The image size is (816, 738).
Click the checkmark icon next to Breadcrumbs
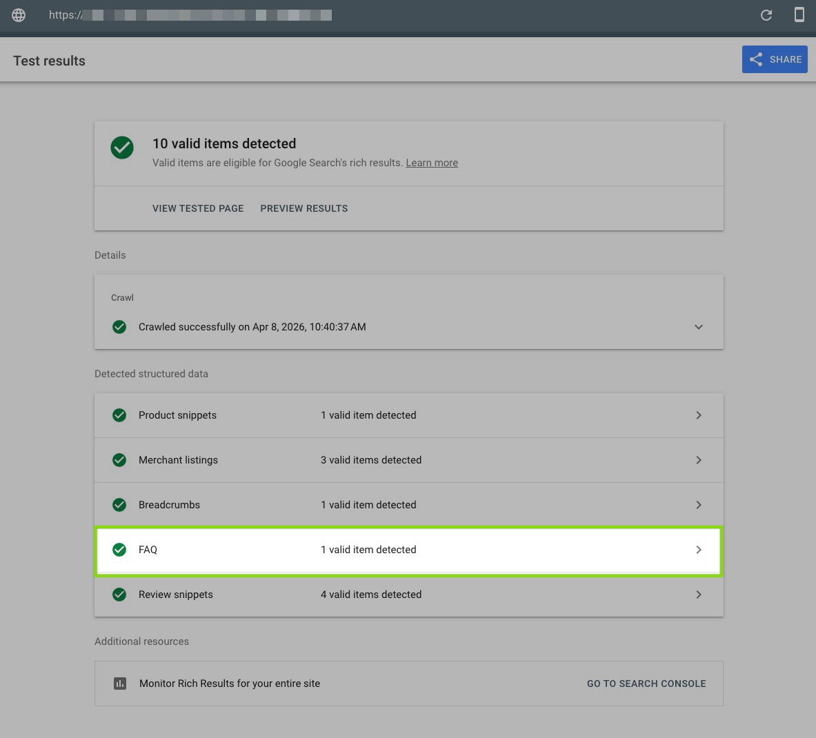tap(119, 505)
